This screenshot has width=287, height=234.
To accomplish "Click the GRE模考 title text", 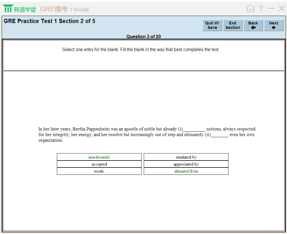I will [x=54, y=9].
